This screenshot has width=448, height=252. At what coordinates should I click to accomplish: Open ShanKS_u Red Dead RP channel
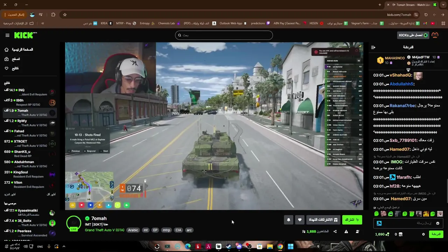[x=30, y=154]
